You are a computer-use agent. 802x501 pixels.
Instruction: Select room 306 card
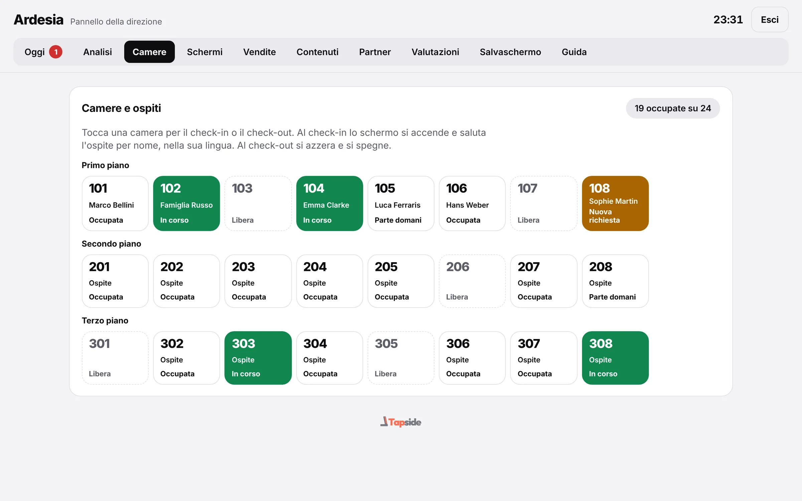coord(472,358)
